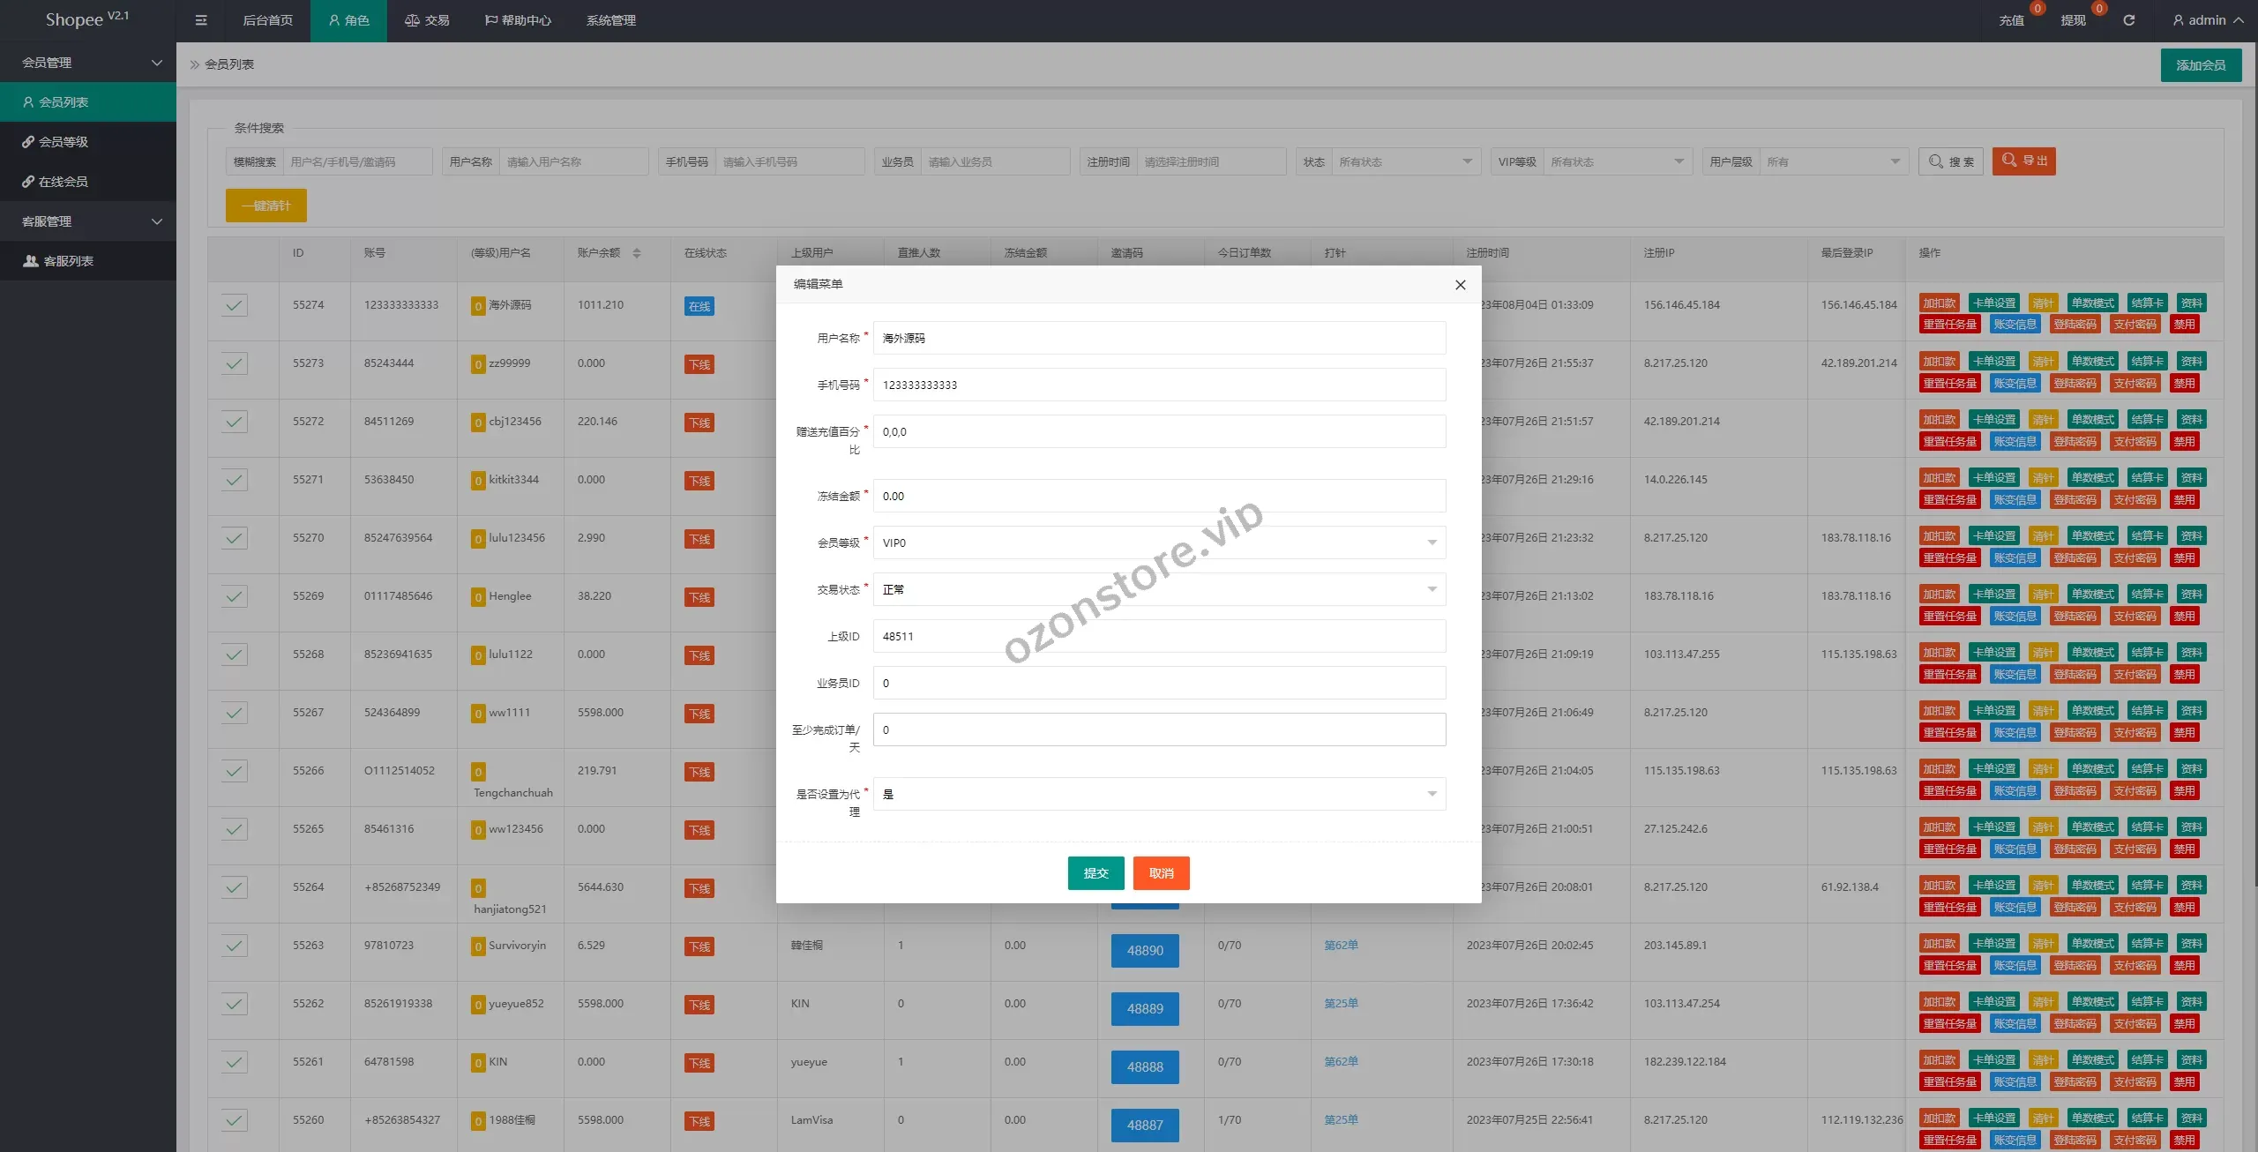Image resolution: width=2258 pixels, height=1152 pixels.
Task: Switch to the transactions (交易) top tab
Action: [427, 20]
